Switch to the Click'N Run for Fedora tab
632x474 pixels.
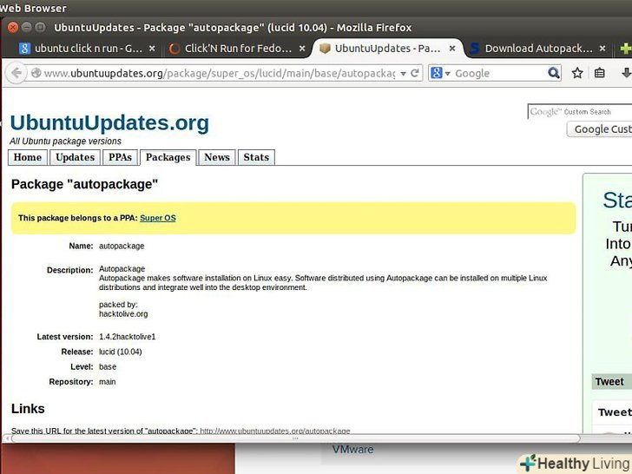(x=238, y=49)
